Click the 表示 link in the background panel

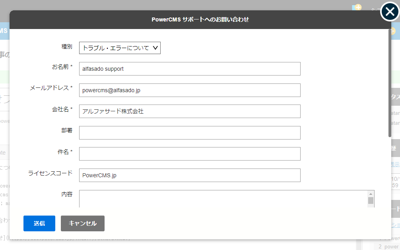pos(395,164)
